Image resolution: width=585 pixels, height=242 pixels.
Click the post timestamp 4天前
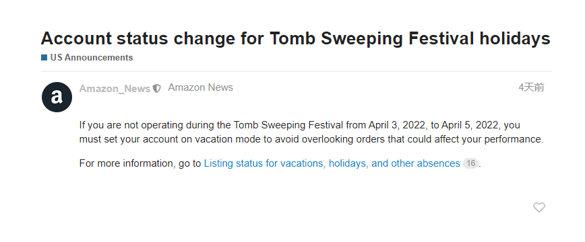point(531,87)
